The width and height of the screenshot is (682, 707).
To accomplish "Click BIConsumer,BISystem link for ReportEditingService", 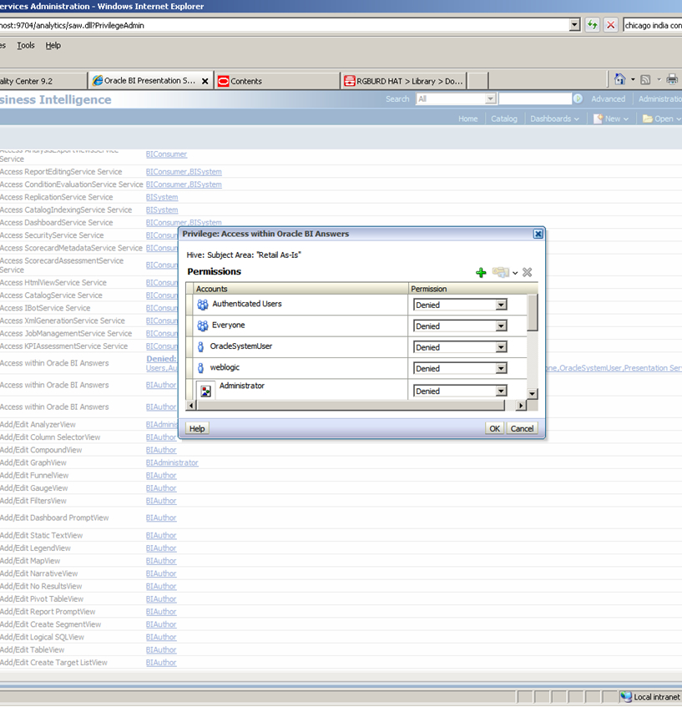I will click(184, 172).
